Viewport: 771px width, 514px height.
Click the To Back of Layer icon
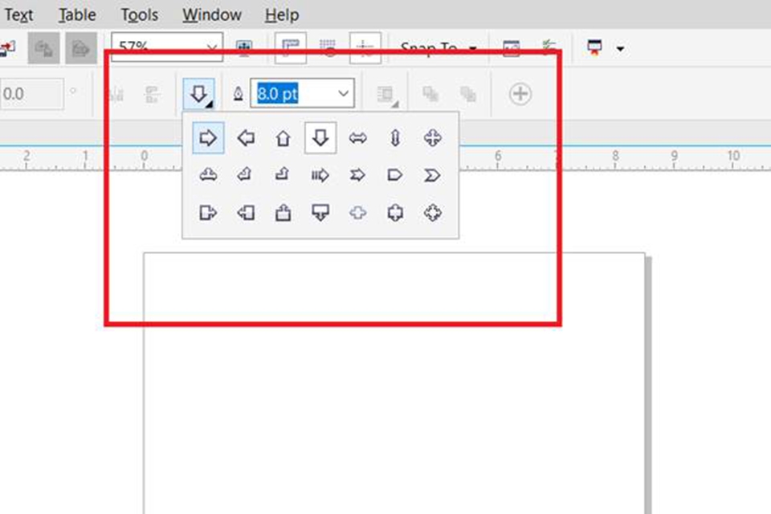(468, 93)
